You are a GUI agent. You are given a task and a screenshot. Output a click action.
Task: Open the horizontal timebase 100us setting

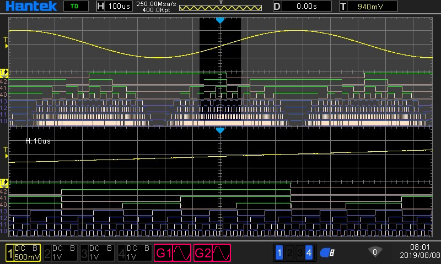click(115, 6)
